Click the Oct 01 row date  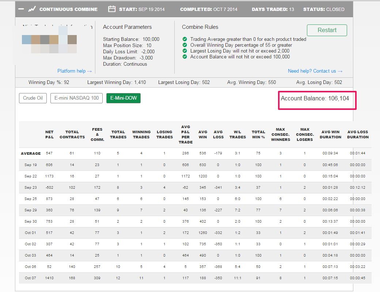[x=30, y=233]
